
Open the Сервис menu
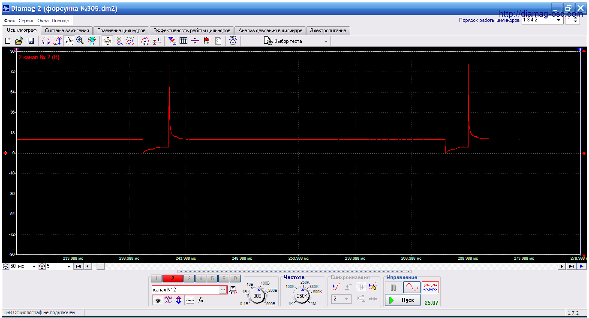tap(27, 21)
